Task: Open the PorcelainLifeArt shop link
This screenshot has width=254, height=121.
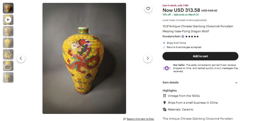Action: 171,36
